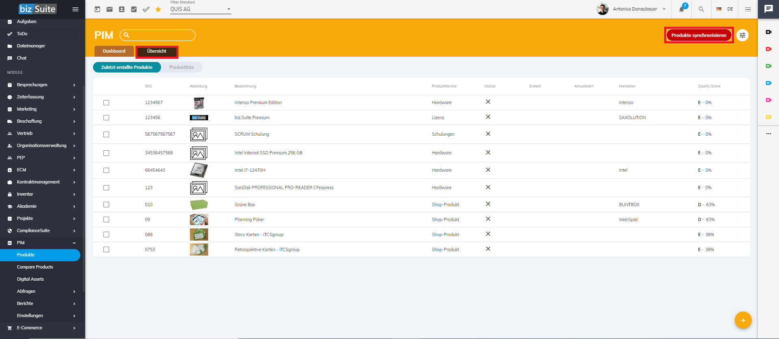Click the pink video camera icon

pos(768,100)
